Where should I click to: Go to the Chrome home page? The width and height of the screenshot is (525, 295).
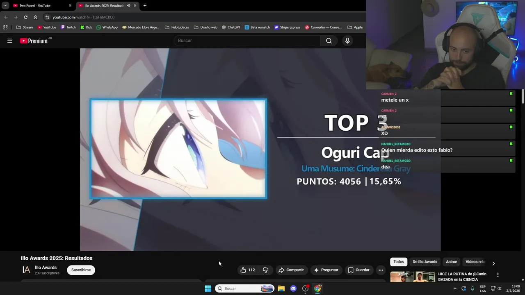pos(35,17)
